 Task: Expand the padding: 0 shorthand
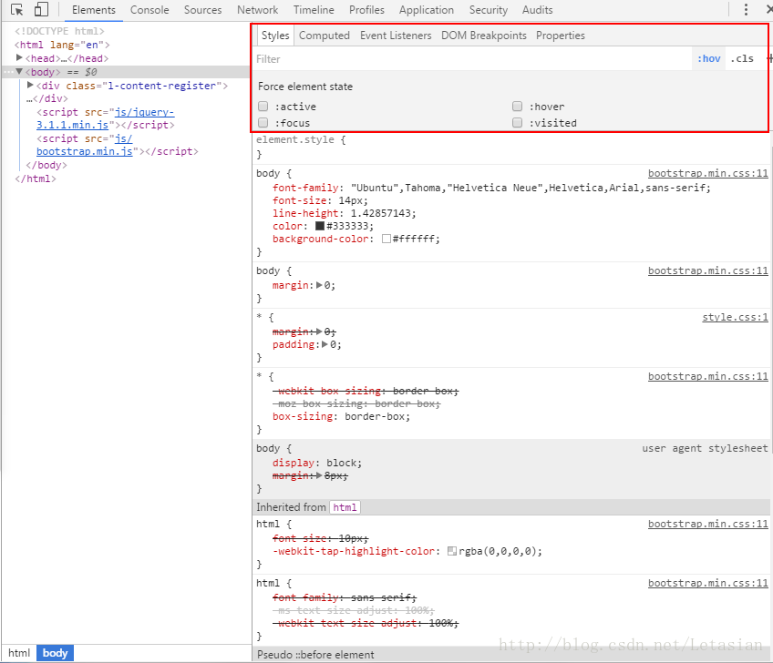point(325,345)
